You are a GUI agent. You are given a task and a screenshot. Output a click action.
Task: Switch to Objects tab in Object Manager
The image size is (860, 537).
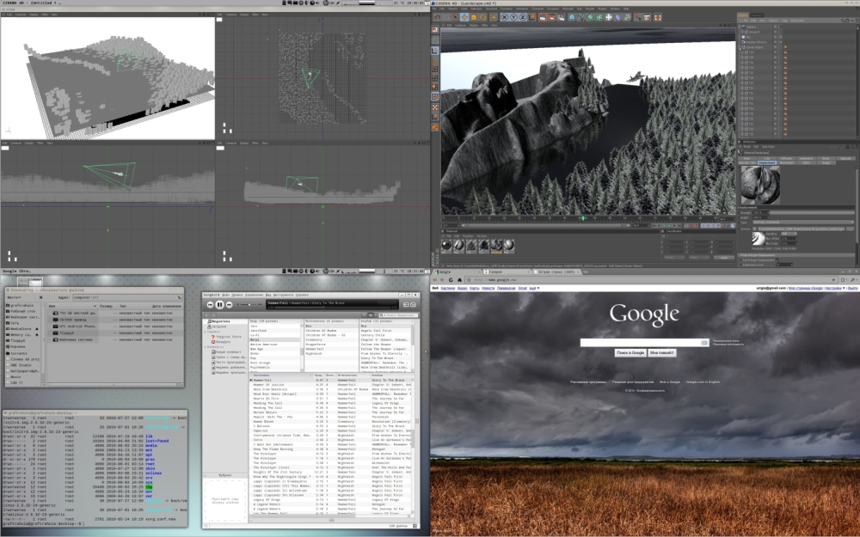tap(743, 15)
